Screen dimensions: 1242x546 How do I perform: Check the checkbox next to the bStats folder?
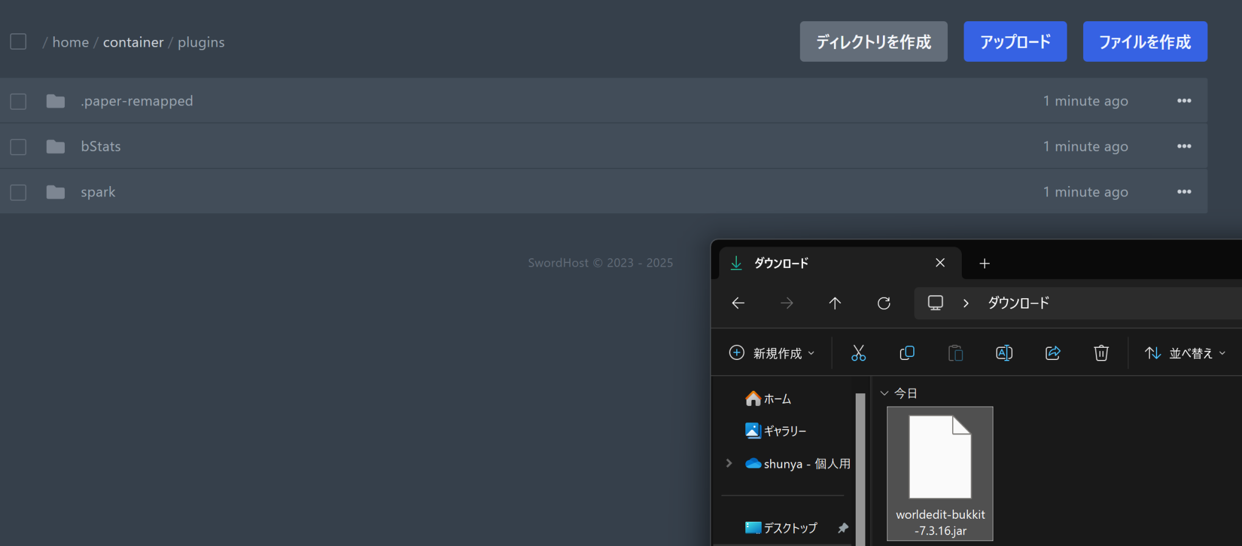coord(18,146)
